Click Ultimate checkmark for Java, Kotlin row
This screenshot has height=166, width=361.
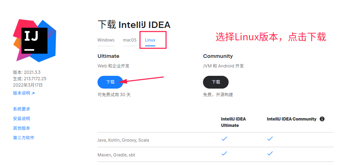pyautogui.click(x=225, y=138)
